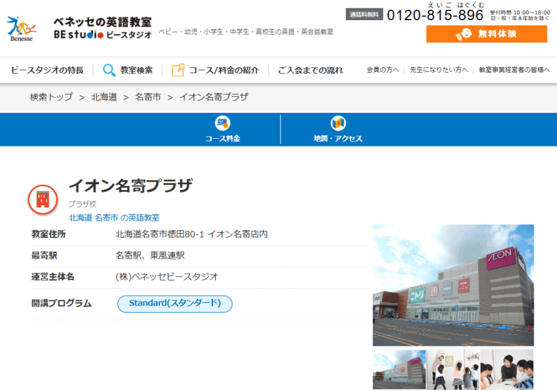The height and width of the screenshot is (391, 557).
Task: Click the プラザ校 subtitle text
Action: tap(82, 204)
